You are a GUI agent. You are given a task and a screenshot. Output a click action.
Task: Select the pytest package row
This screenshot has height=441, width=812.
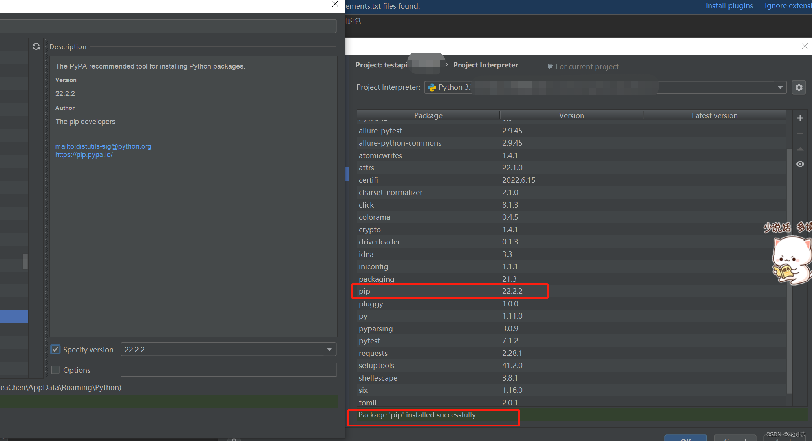(572, 341)
